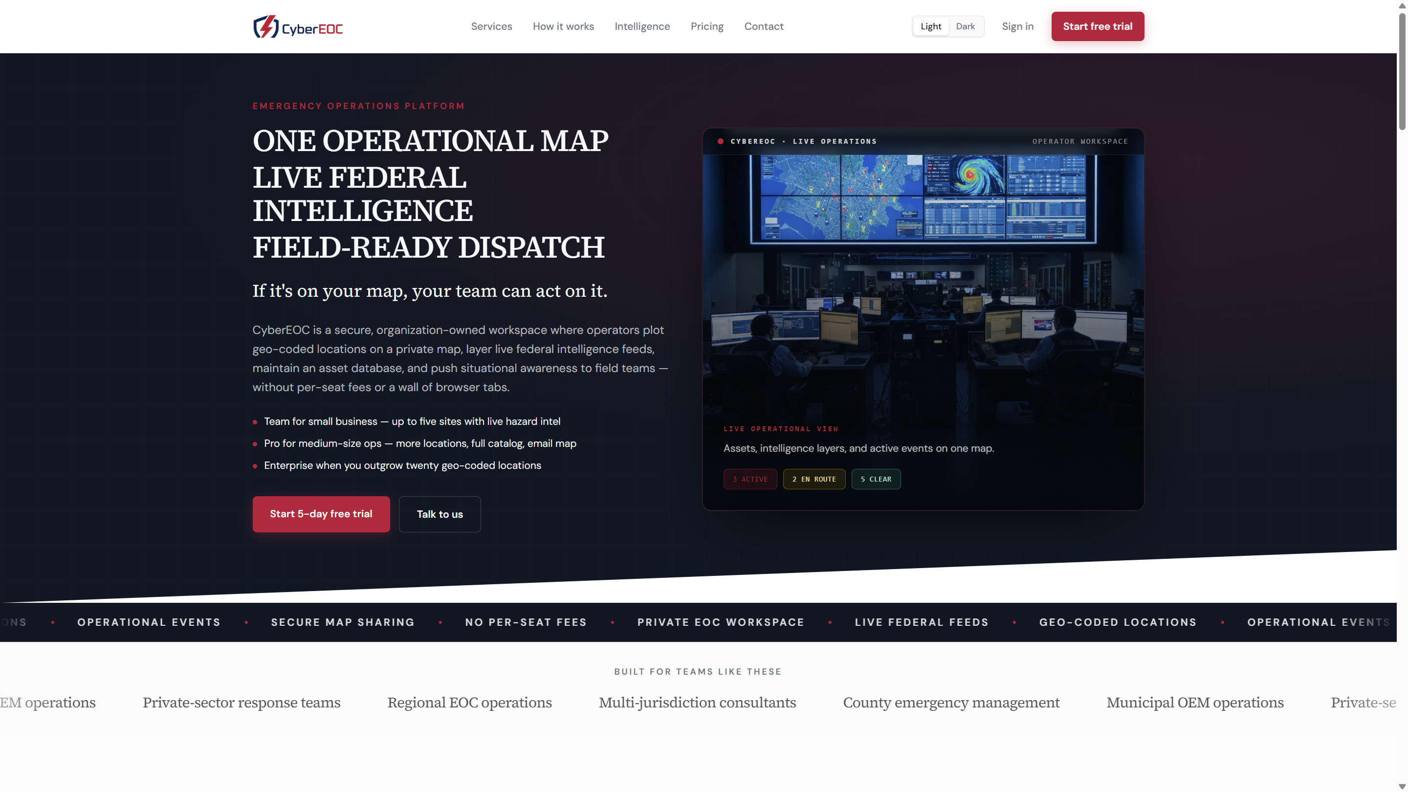This screenshot has width=1408, height=792.
Task: Click PRIVATE EOC WORKSPACE in the ticker
Action: pyautogui.click(x=721, y=622)
